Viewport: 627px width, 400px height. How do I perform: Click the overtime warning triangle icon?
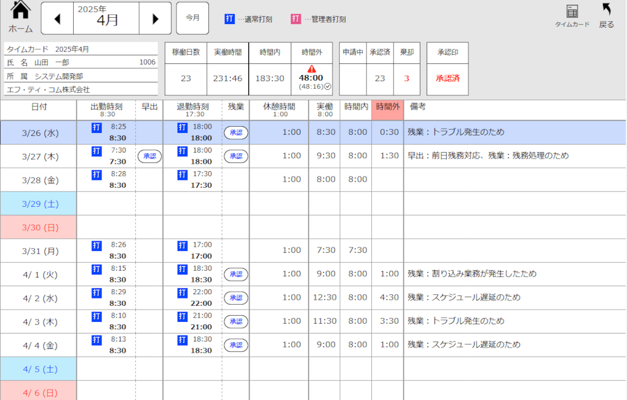pyautogui.click(x=312, y=69)
